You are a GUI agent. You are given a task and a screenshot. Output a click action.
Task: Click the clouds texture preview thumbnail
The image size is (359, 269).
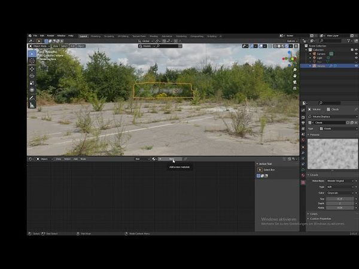(333, 154)
